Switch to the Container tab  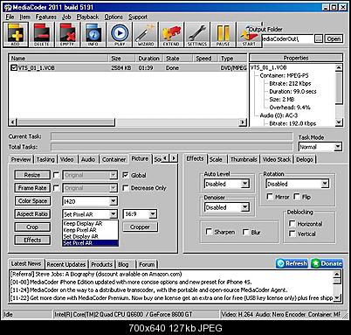pyautogui.click(x=114, y=159)
